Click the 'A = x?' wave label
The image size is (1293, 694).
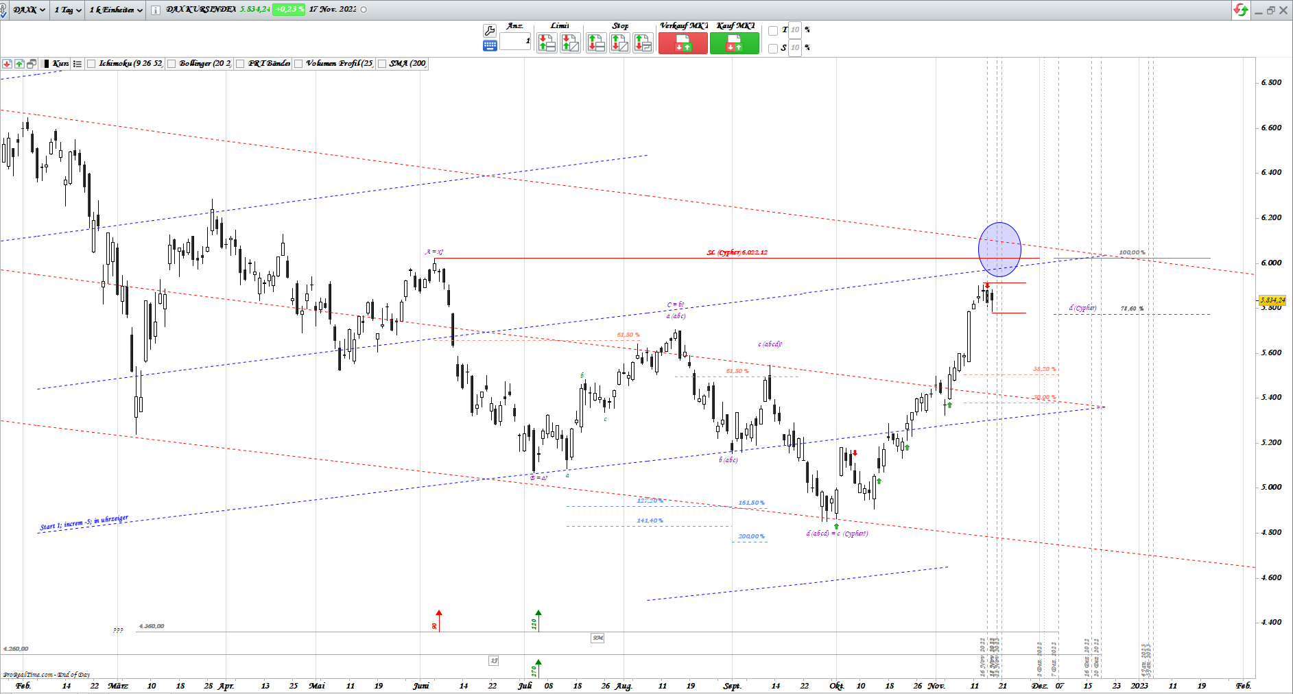pyautogui.click(x=434, y=252)
